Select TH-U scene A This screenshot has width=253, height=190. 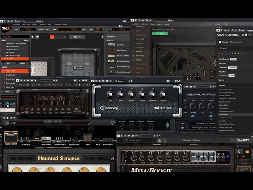tap(52, 37)
